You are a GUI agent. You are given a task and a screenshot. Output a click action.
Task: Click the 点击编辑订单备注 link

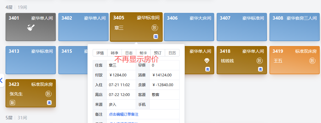click(124, 114)
